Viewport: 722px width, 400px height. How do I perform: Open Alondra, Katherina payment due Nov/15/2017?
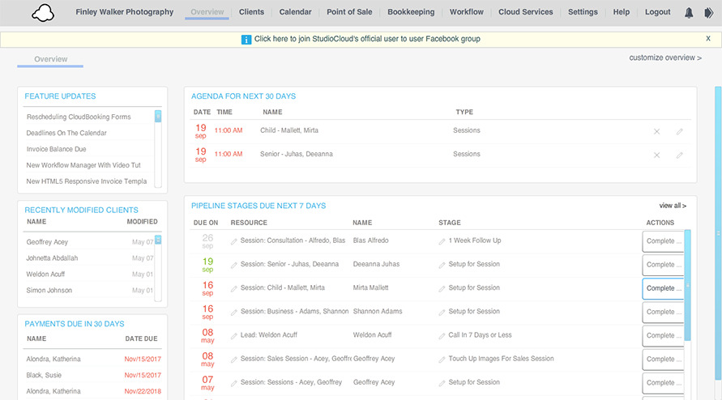(53, 359)
